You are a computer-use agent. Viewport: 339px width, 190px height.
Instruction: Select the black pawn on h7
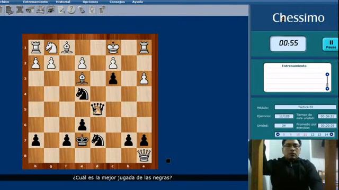(36, 140)
